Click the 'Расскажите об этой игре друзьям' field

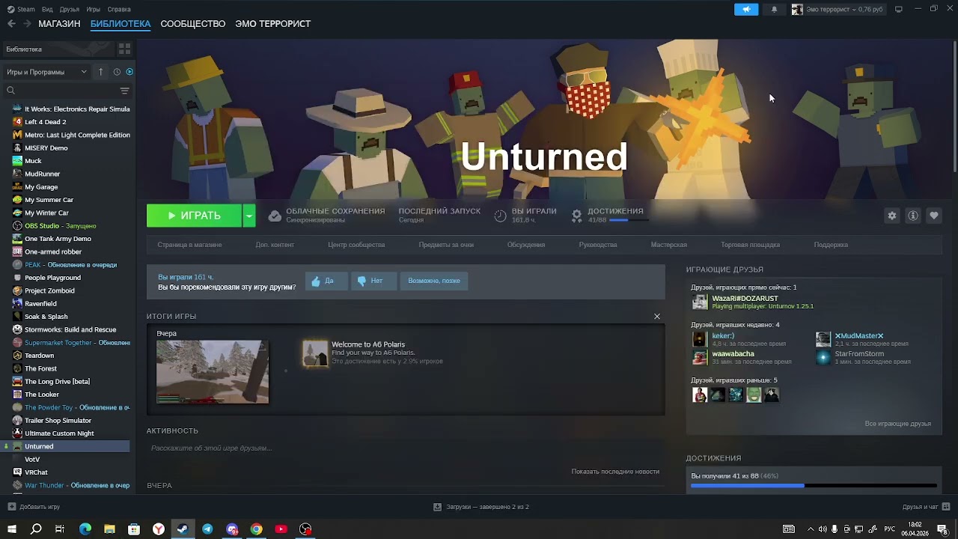(404, 448)
